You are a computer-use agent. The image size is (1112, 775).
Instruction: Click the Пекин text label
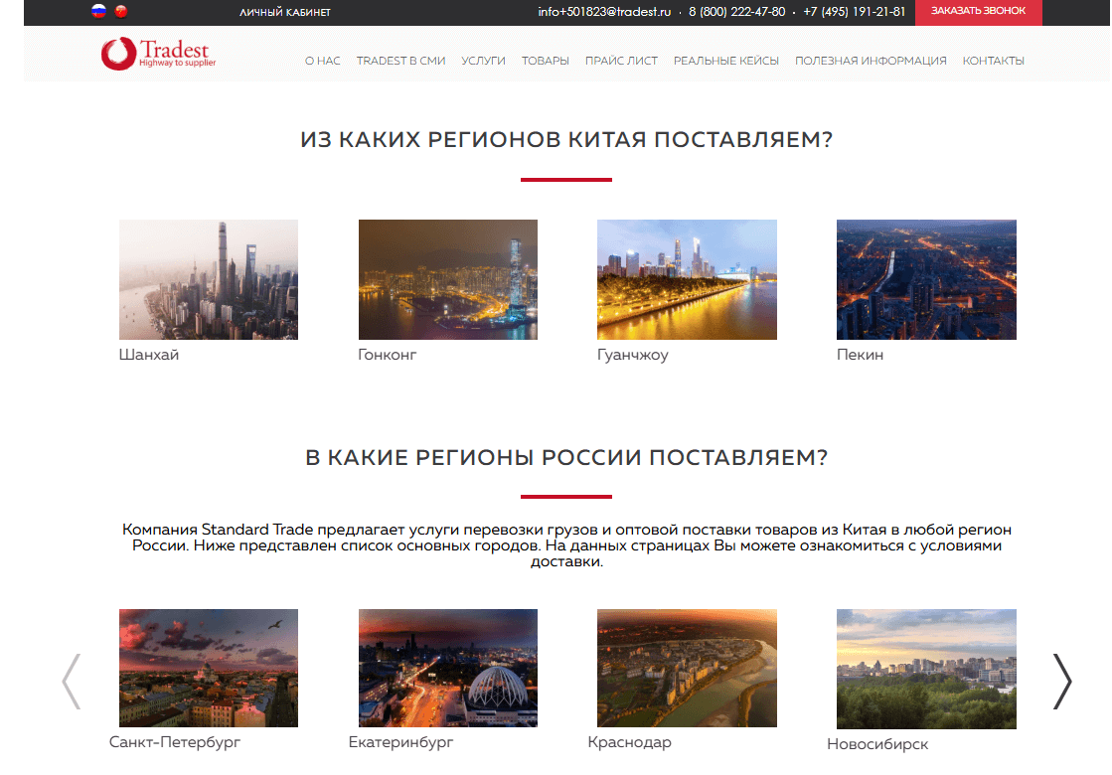[x=860, y=355]
